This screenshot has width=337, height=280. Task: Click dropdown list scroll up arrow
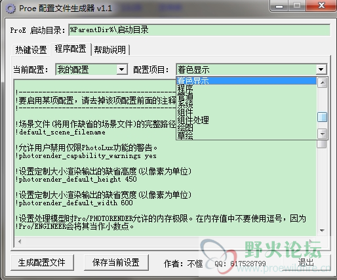coord(323,83)
